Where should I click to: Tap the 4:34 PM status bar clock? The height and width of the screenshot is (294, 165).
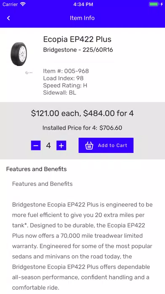[83, 4]
